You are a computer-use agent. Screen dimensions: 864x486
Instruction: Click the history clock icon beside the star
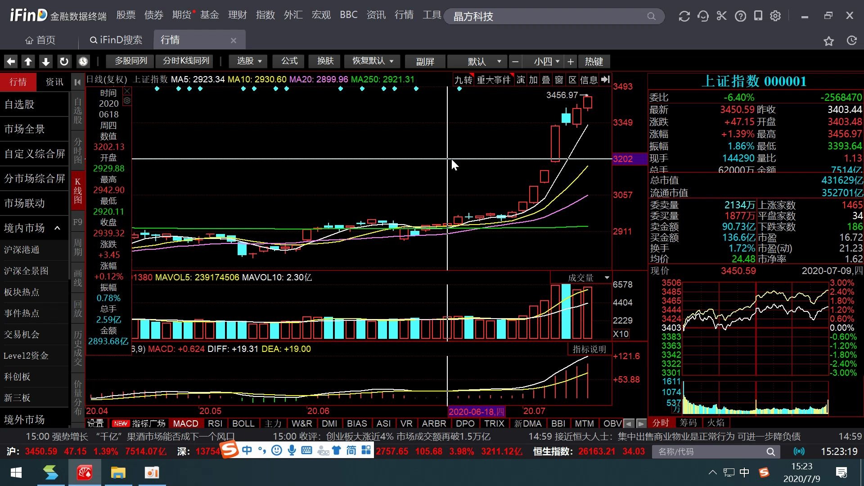pos(851,40)
